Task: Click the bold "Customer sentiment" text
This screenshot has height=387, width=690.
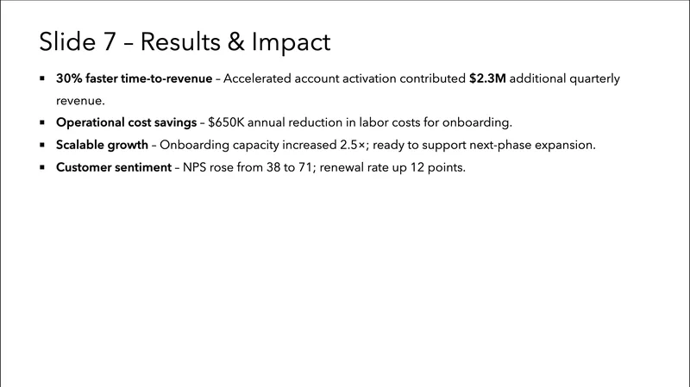Action: point(113,167)
